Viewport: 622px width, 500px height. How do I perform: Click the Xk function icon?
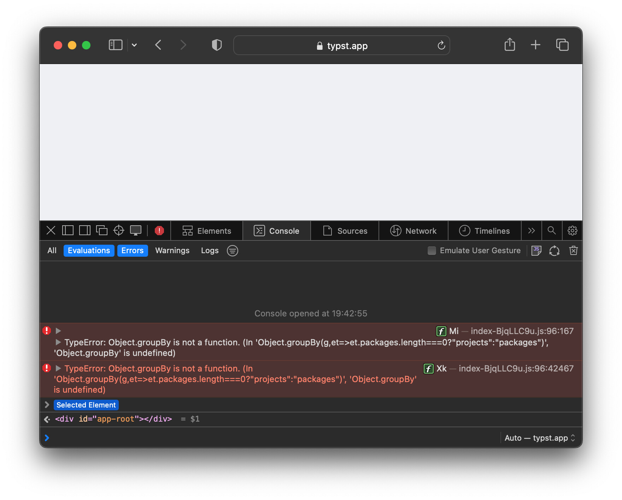click(x=428, y=369)
